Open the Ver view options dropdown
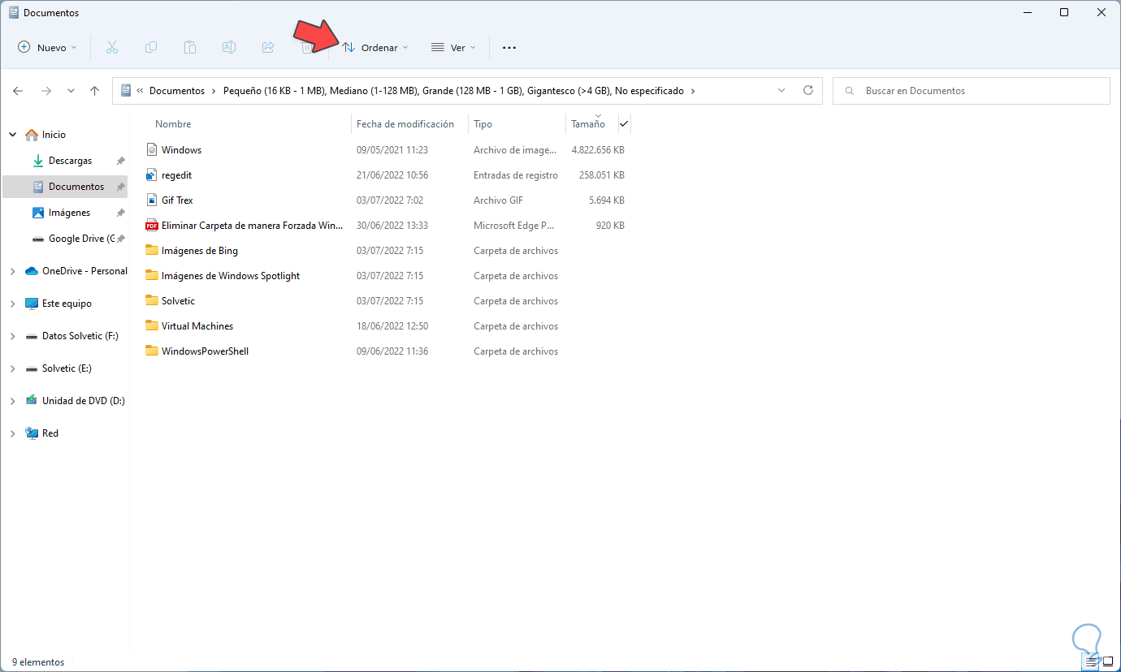This screenshot has height=672, width=1121. coord(453,47)
